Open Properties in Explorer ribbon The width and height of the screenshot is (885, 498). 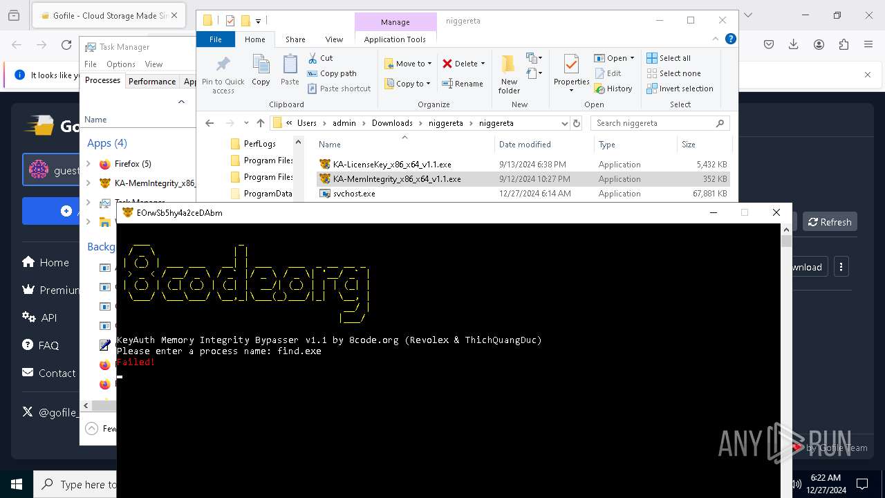tap(571, 74)
